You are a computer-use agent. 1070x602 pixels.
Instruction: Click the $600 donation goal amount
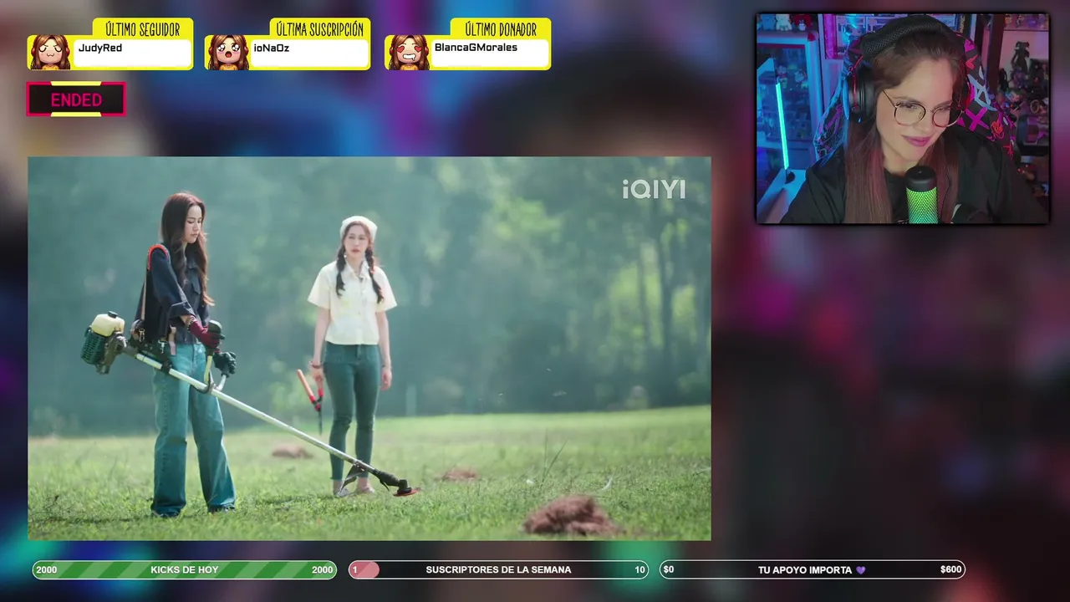pyautogui.click(x=950, y=570)
